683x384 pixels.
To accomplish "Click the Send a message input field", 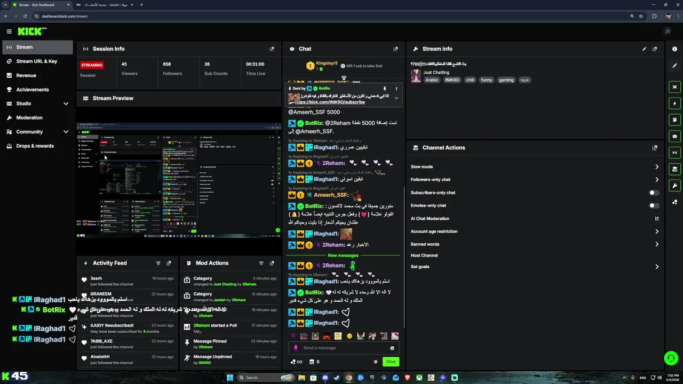I will 344,348.
